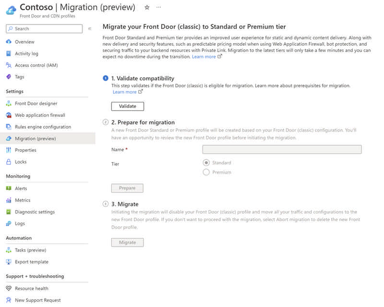Click the Export template icon
384x307 pixels.
pos(9,262)
